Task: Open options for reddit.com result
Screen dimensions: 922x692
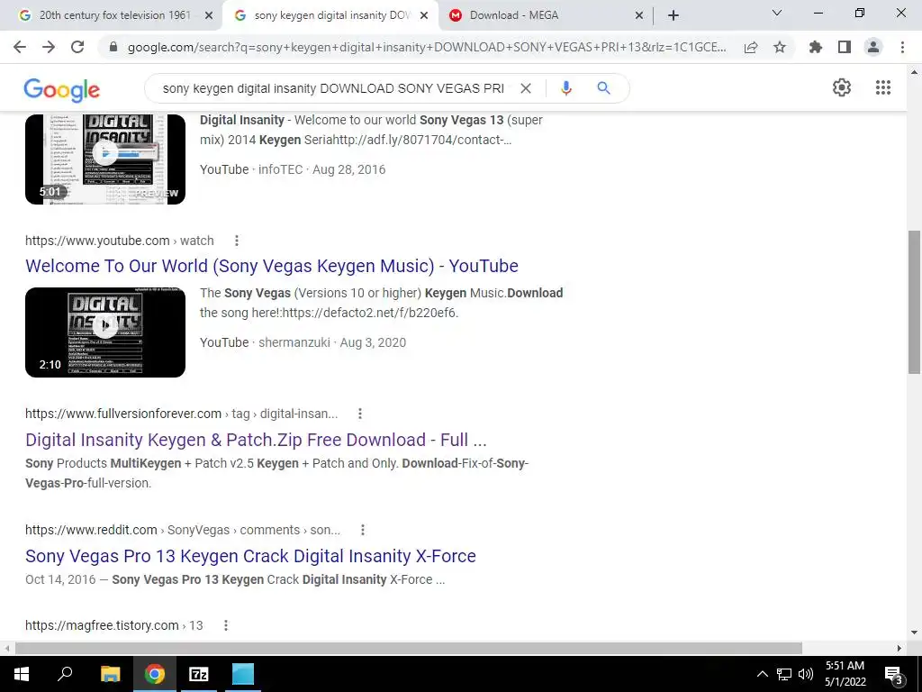Action: (x=363, y=530)
